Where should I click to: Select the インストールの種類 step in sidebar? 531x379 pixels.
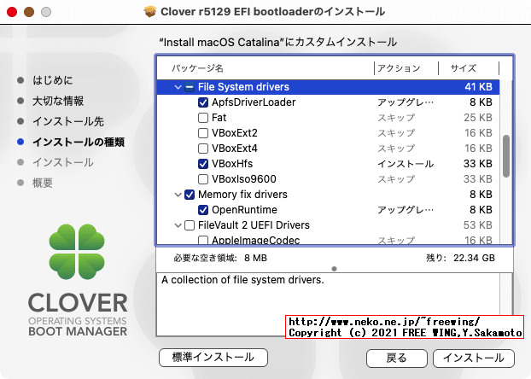(79, 143)
